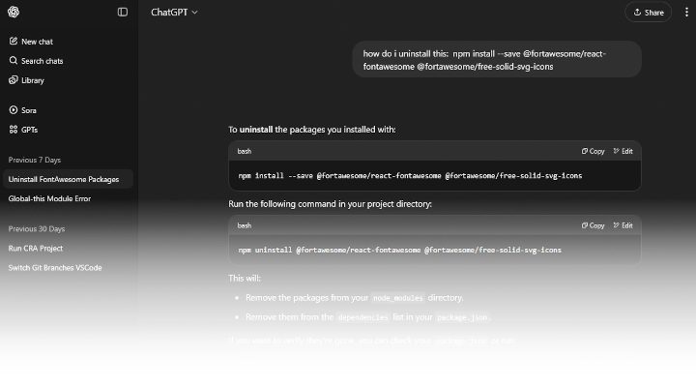Image resolution: width=696 pixels, height=386 pixels.
Task: Click the Sora play icon
Action: 14,109
